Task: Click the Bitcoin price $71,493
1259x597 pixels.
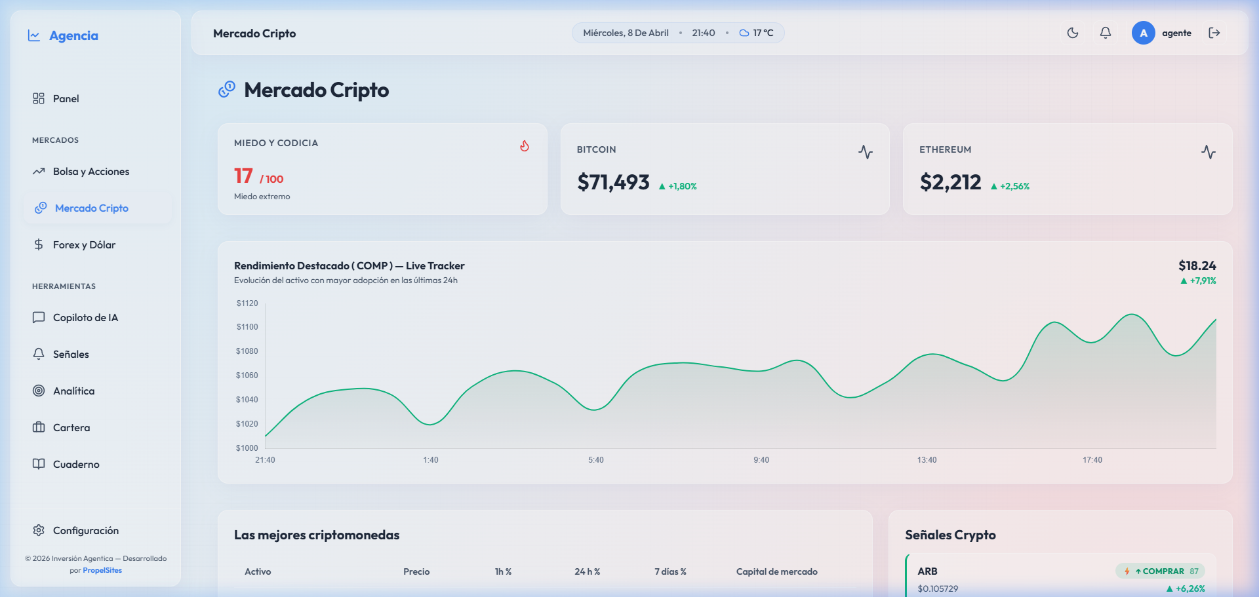Action: tap(613, 182)
